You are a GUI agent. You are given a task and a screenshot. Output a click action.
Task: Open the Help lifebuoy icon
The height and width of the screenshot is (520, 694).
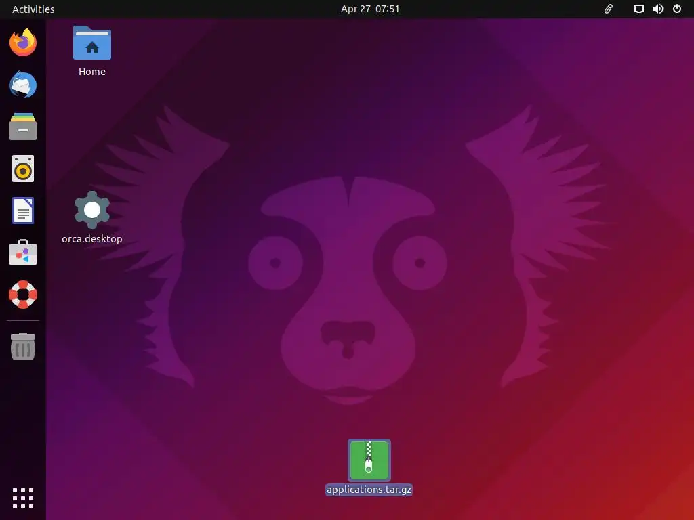(23, 295)
